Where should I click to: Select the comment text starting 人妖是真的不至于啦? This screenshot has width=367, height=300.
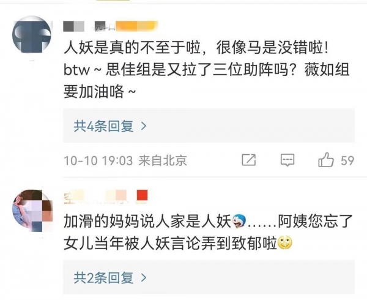click(x=207, y=70)
